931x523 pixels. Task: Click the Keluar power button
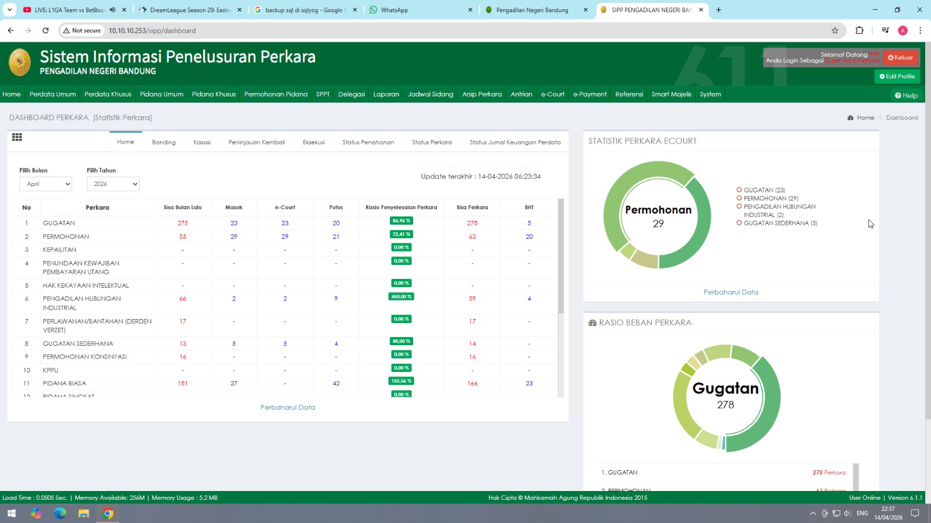[x=900, y=58]
